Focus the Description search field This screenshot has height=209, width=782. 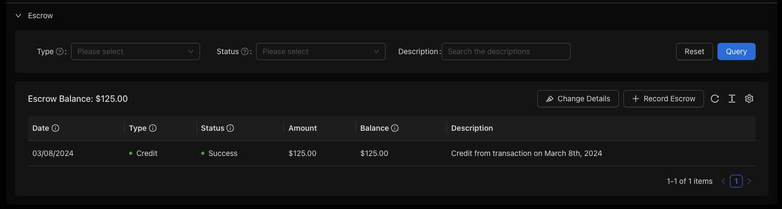coord(506,51)
